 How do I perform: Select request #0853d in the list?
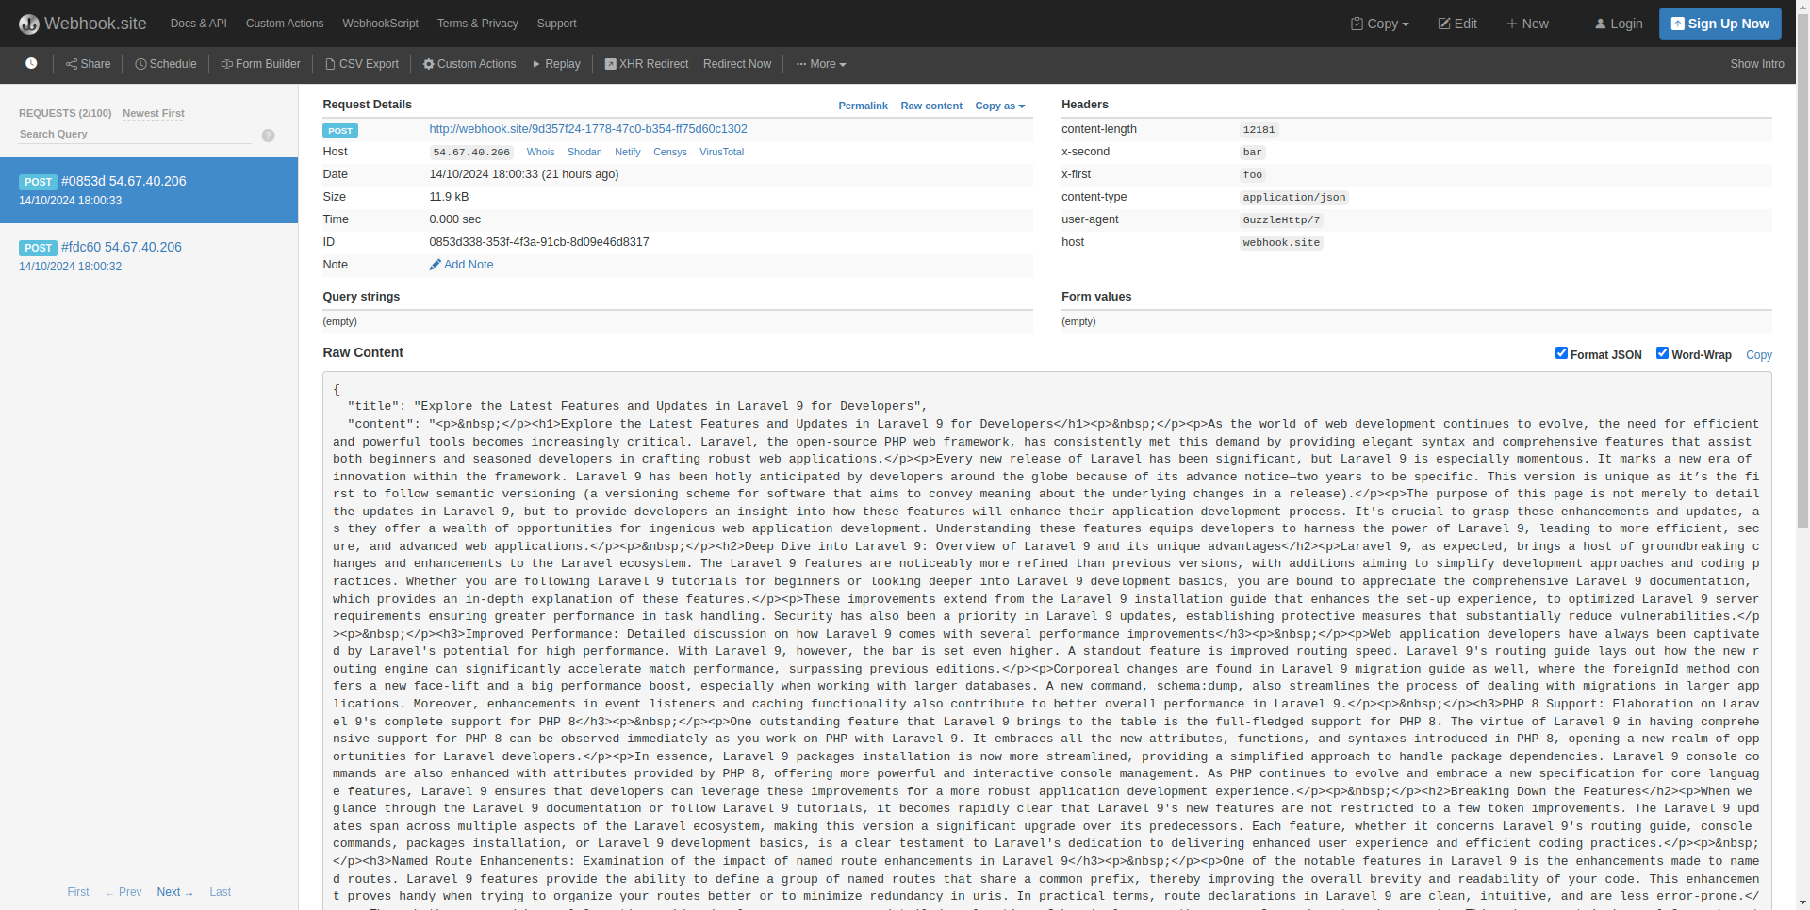149,190
